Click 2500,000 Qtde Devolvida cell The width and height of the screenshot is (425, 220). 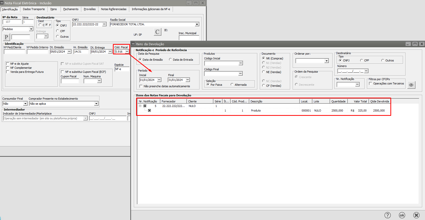[x=379, y=111]
